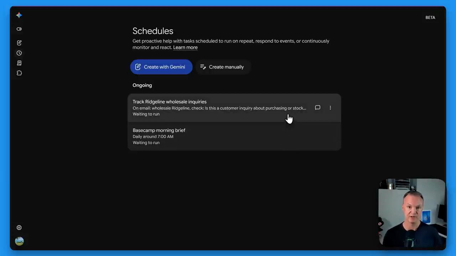Open Schedules via the clock icon
The height and width of the screenshot is (256, 456).
coord(19,53)
